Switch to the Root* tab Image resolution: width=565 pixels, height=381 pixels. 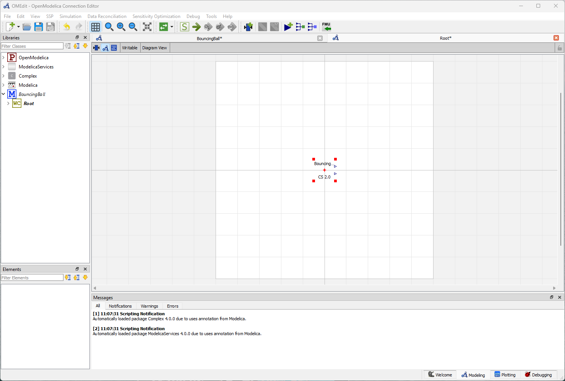(x=445, y=38)
